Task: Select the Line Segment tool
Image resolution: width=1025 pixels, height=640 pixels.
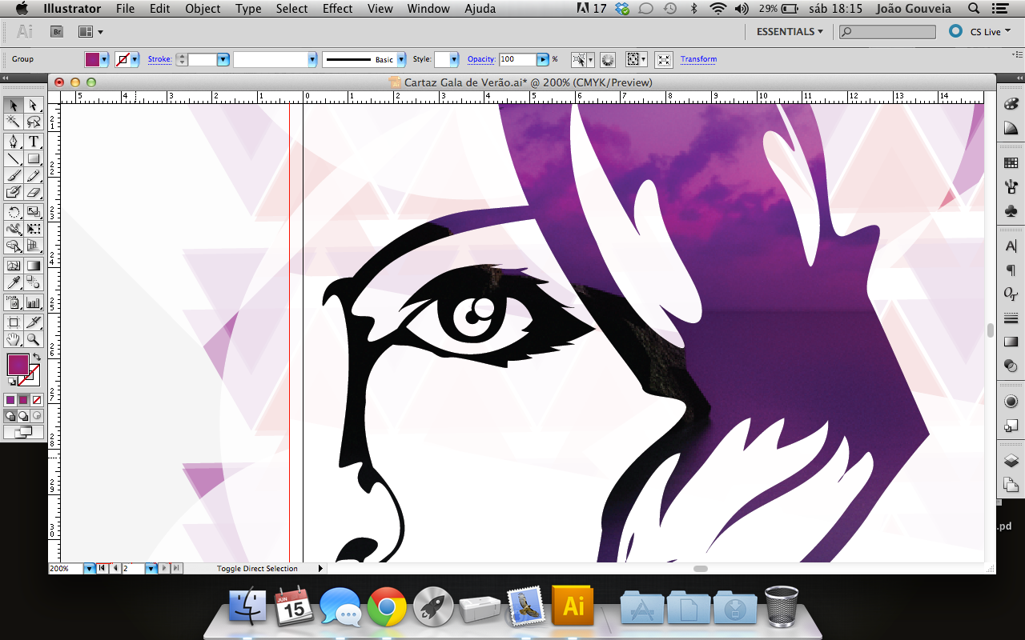Action: (x=14, y=158)
